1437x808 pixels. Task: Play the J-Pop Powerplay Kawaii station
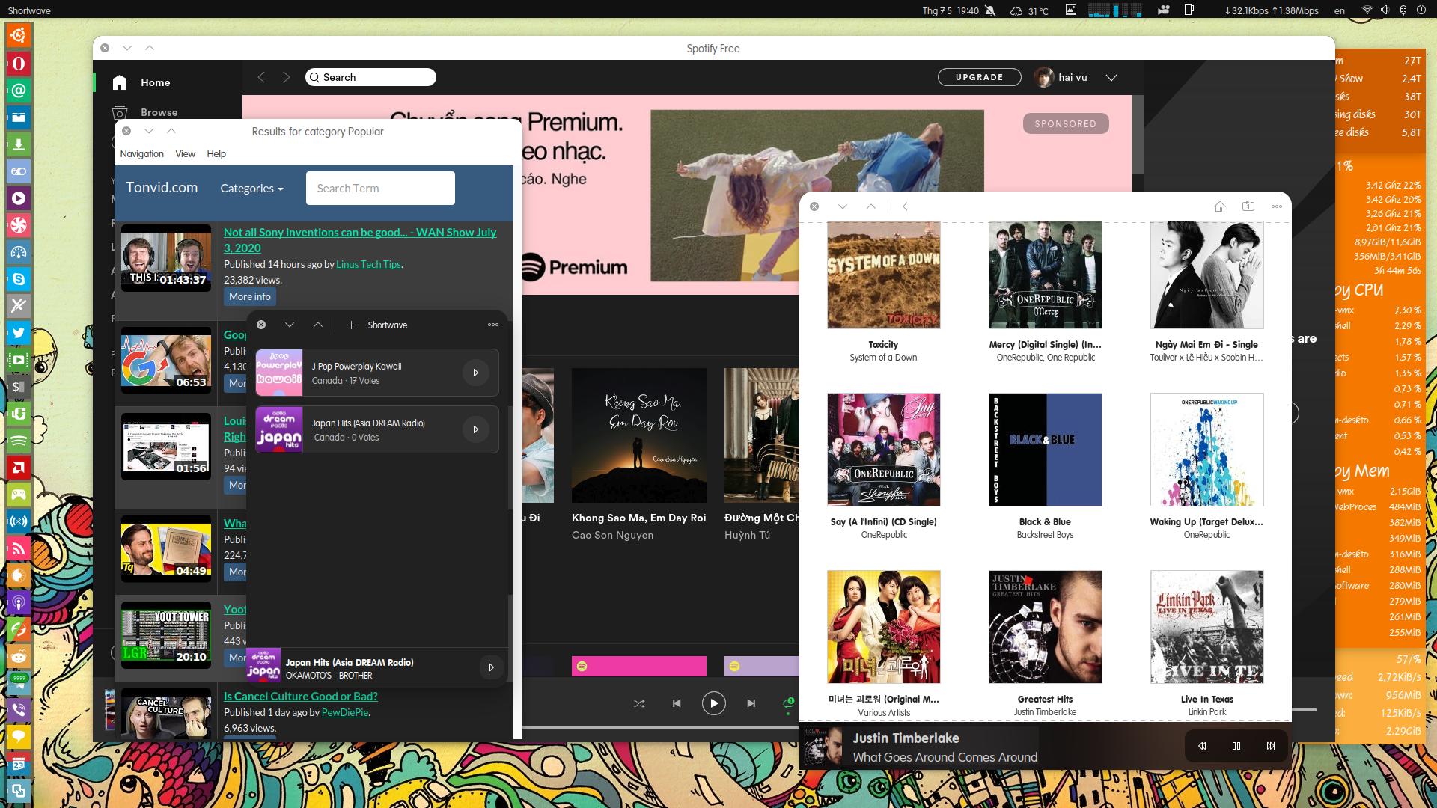pos(475,373)
